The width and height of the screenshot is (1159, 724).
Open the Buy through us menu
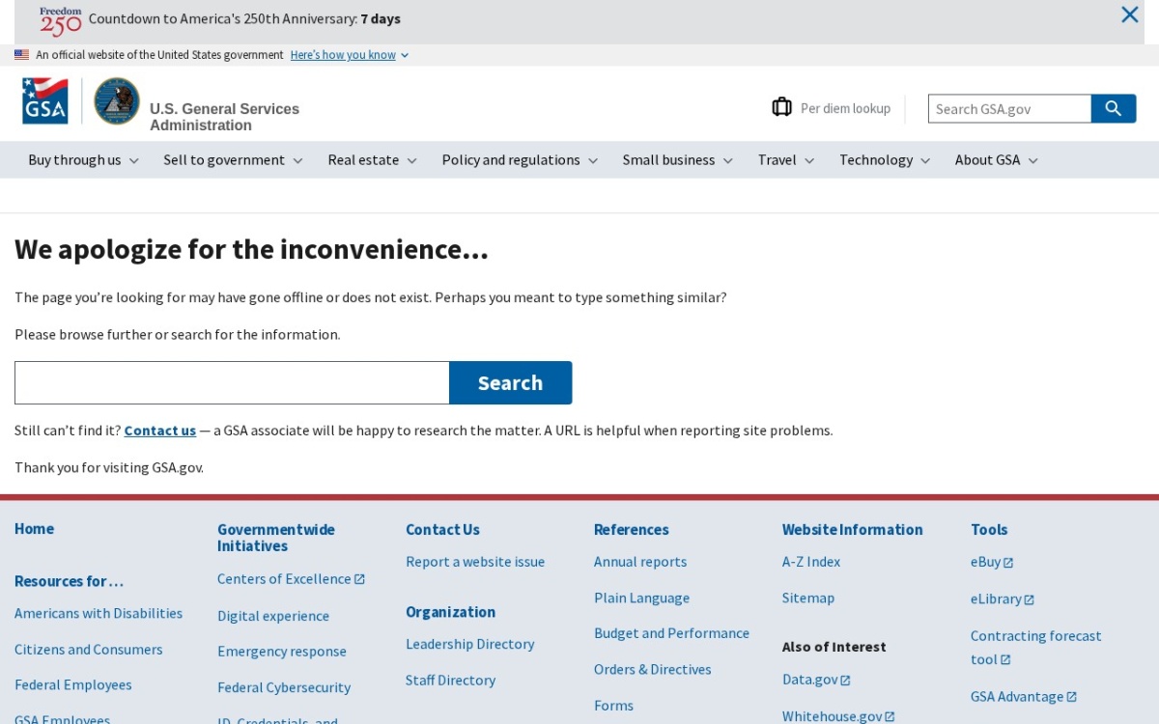[x=83, y=160]
